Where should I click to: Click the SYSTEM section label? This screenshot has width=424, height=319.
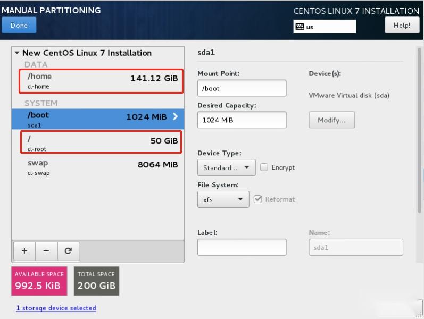click(41, 103)
